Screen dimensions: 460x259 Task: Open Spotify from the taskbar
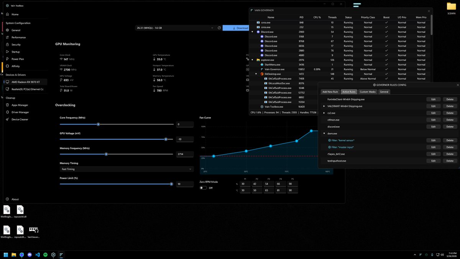pyautogui.click(x=45, y=254)
